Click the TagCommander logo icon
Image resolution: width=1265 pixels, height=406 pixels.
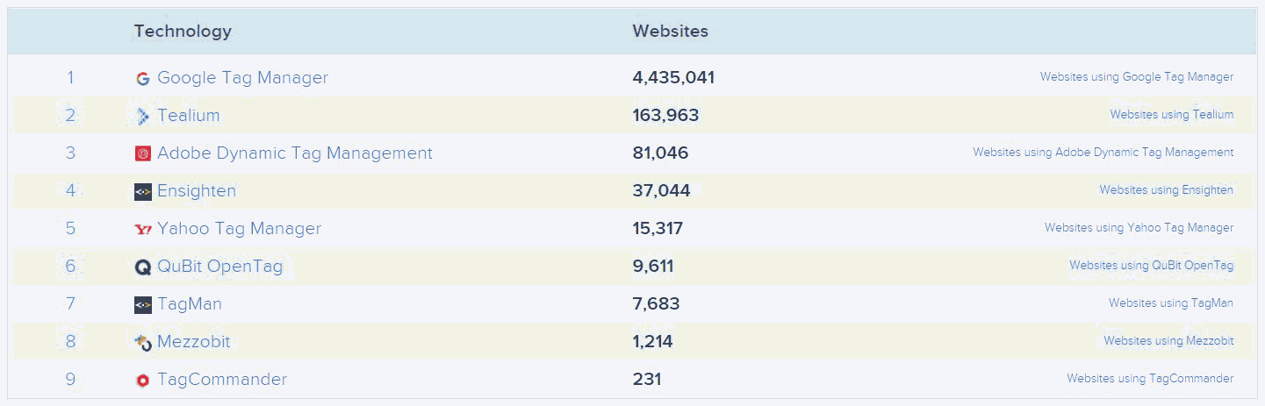click(x=143, y=381)
